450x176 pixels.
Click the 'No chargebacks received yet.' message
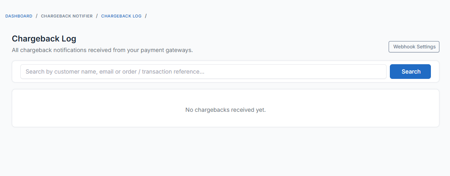pos(225,110)
